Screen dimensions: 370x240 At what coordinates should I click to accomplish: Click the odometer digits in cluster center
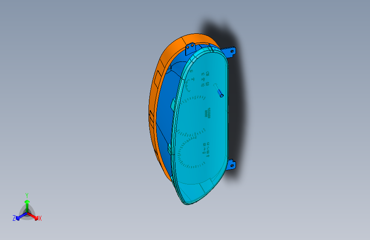click(x=207, y=113)
